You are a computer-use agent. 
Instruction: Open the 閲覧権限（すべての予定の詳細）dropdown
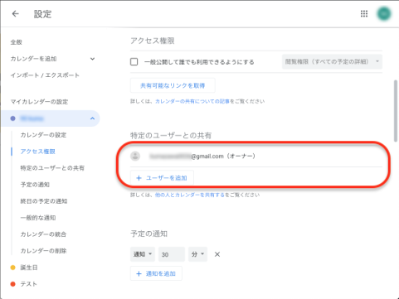(x=332, y=61)
